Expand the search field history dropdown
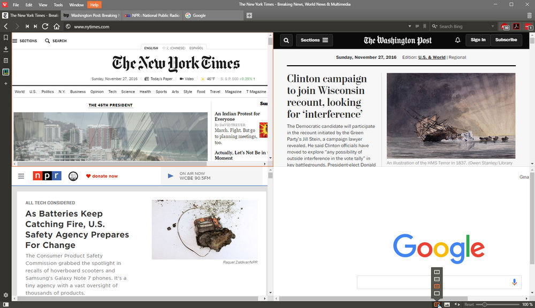 pyautogui.click(x=492, y=26)
